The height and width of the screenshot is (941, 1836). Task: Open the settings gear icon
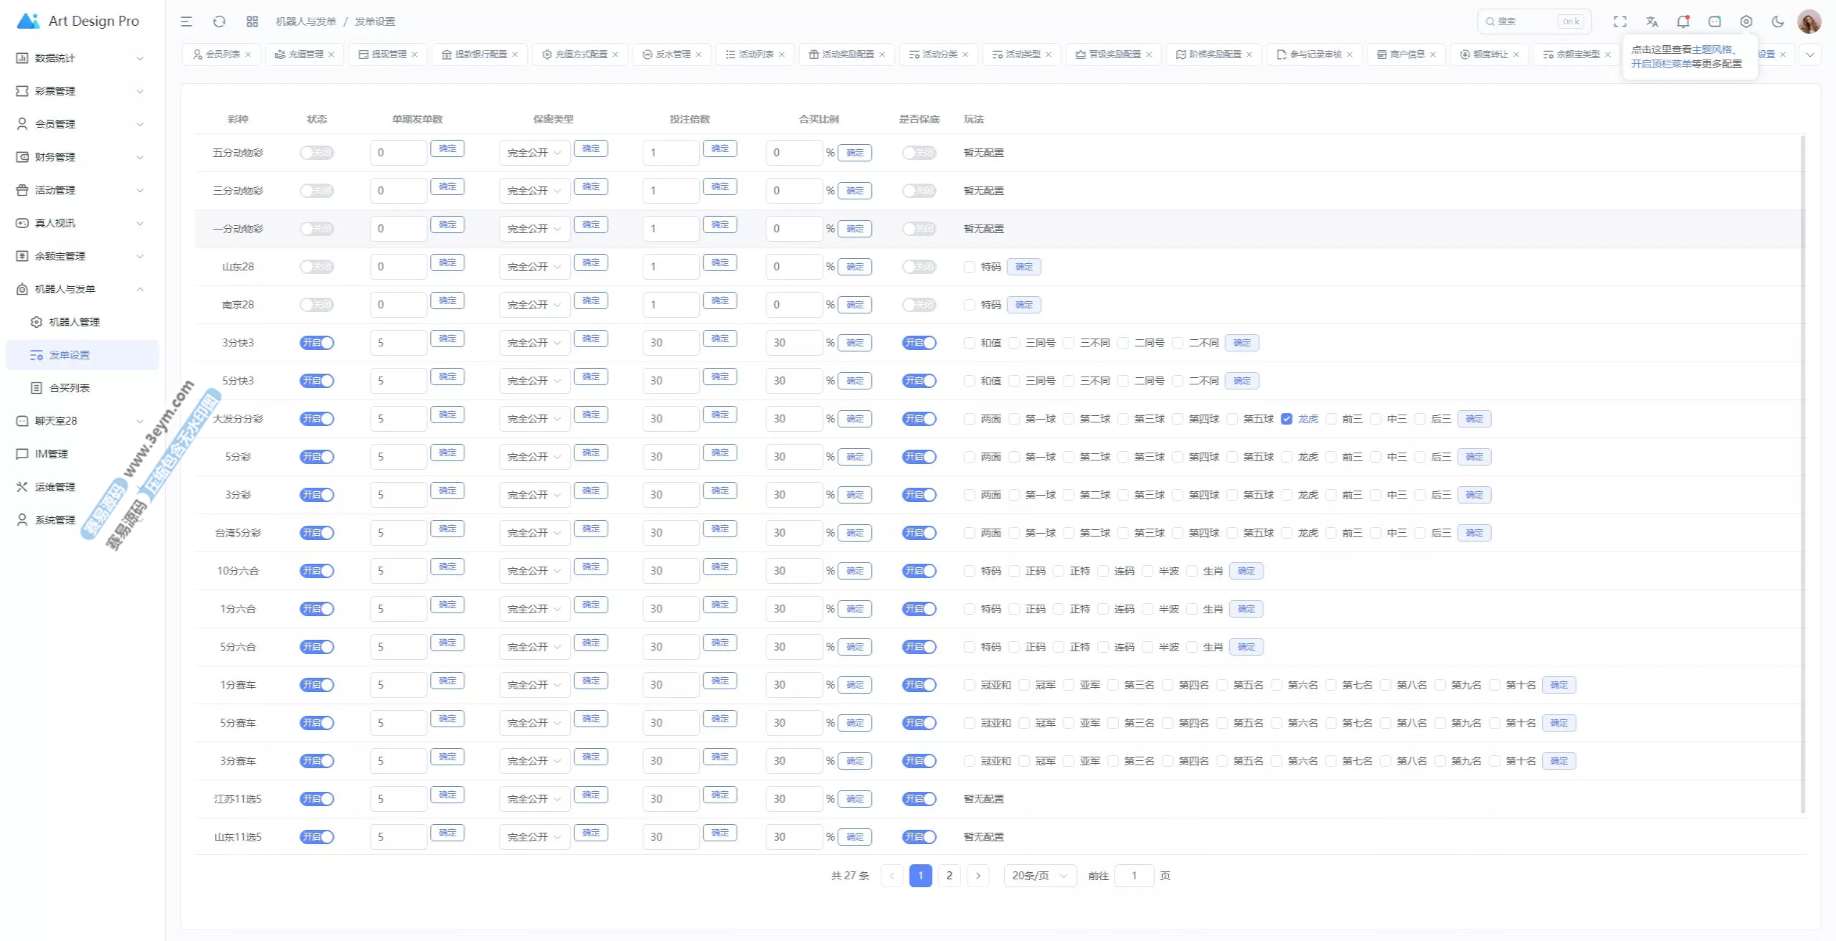pyautogui.click(x=1746, y=22)
